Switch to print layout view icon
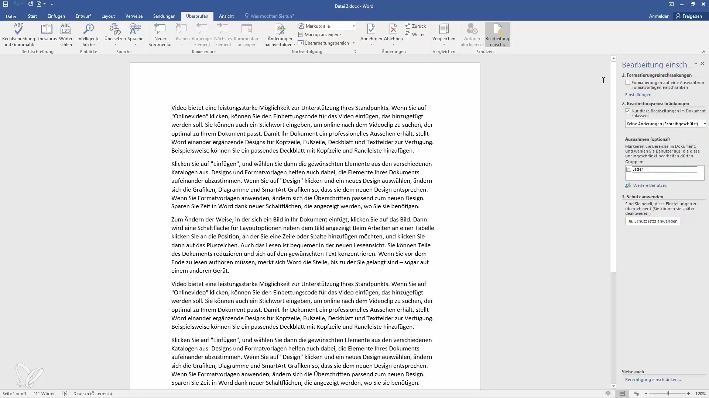Image resolution: width=709 pixels, height=398 pixels. pyautogui.click(x=622, y=394)
